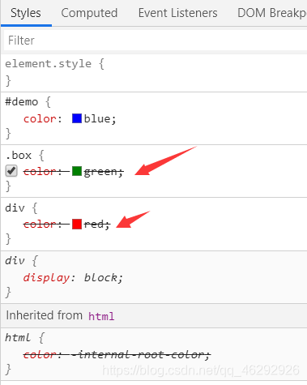Switch to the Computed tab
The height and width of the screenshot is (385, 307).
coord(89,13)
